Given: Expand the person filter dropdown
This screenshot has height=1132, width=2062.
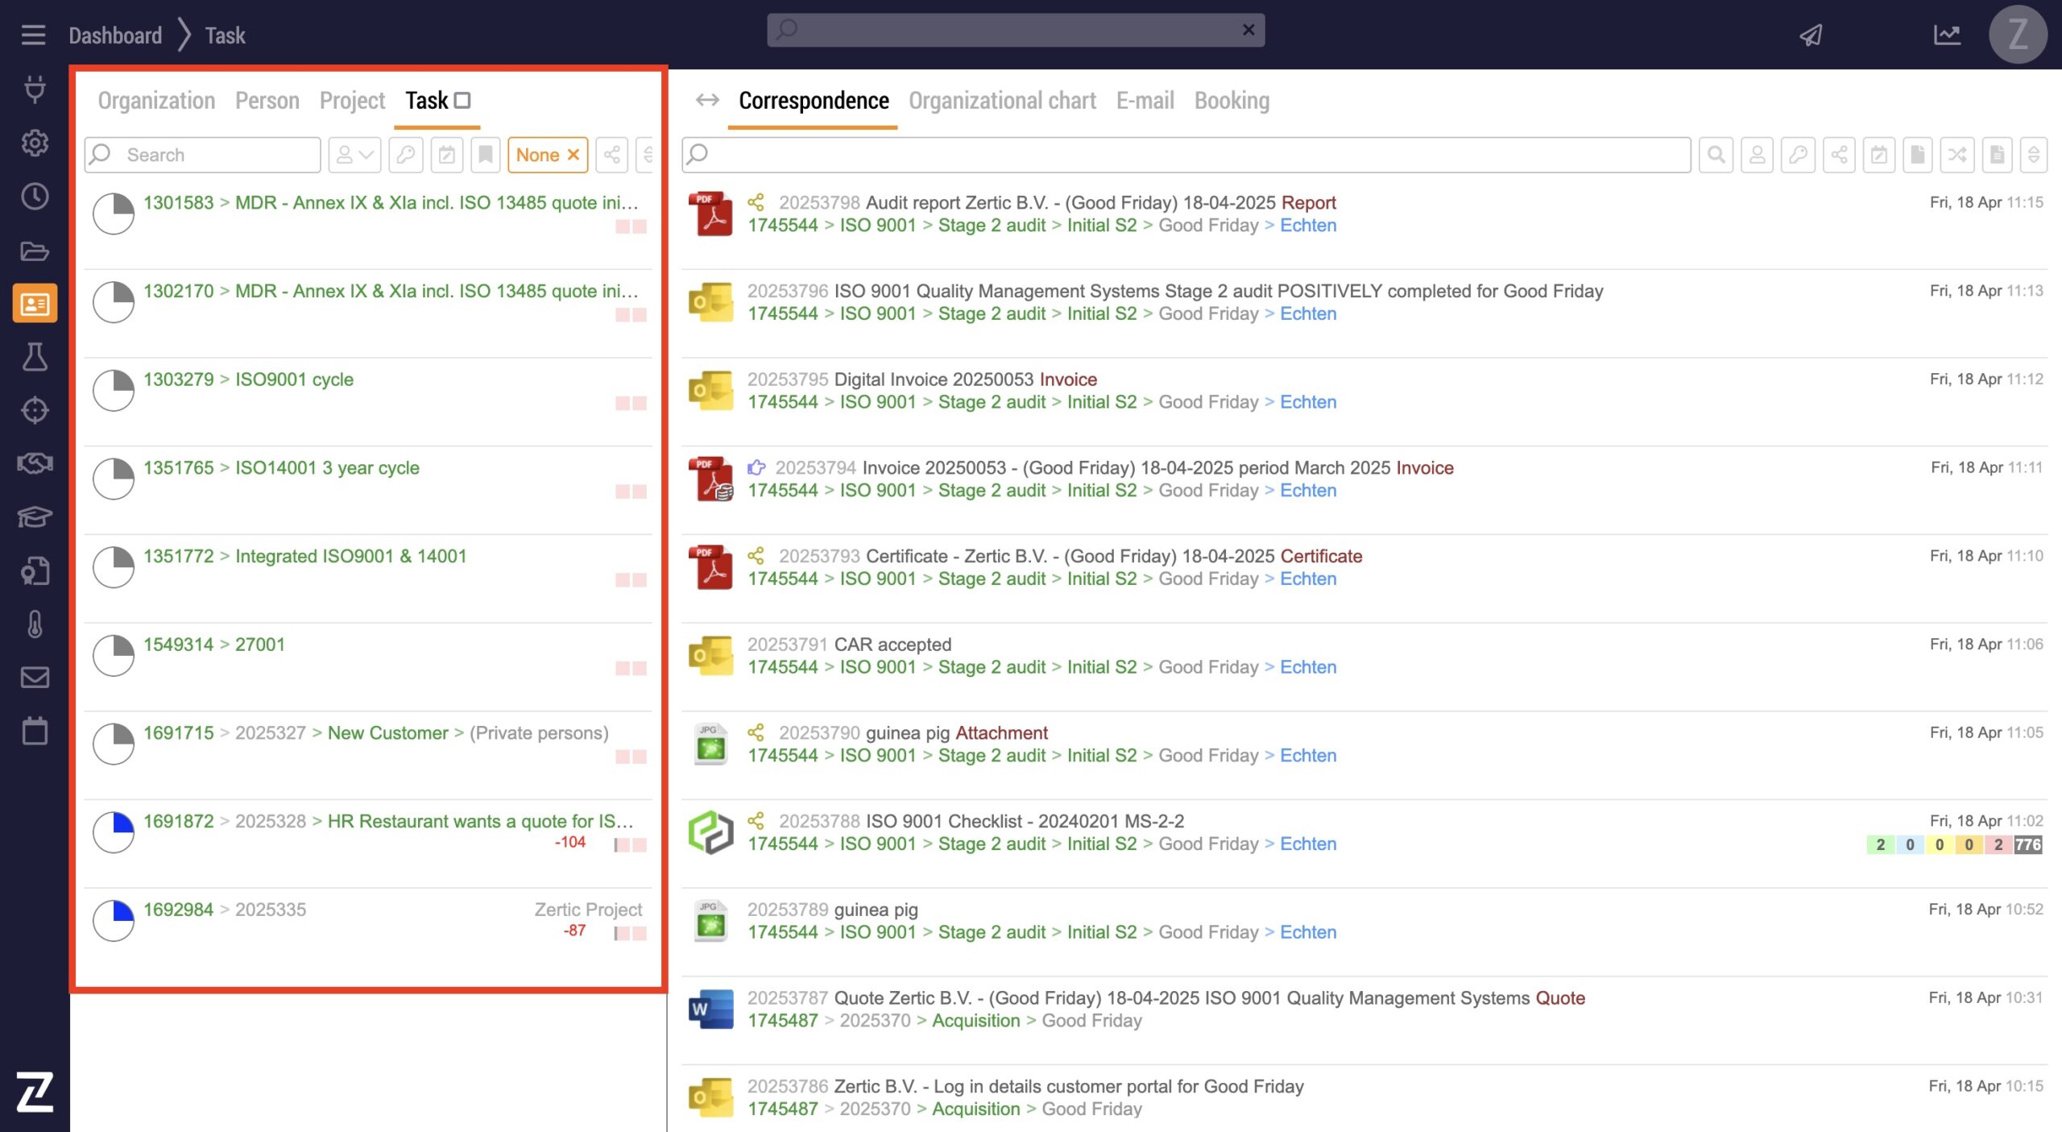Looking at the screenshot, I should 354,155.
